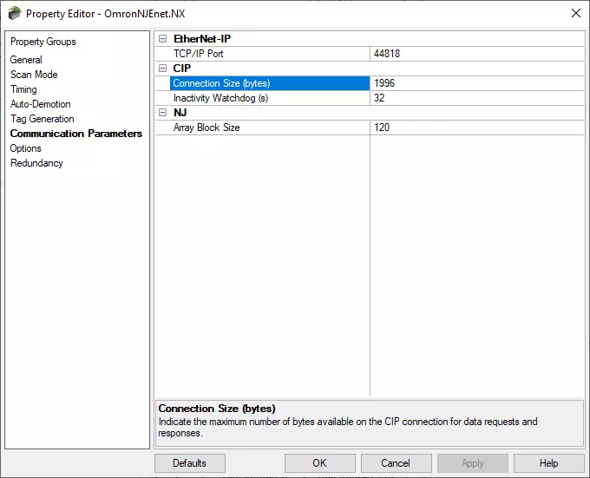Collapse the NJ property section
Screen dimensions: 590x478
tap(162, 113)
